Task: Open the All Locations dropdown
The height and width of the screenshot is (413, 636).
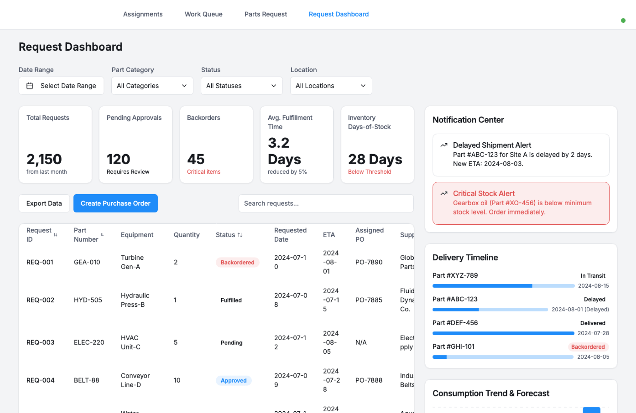Action: [x=331, y=86]
